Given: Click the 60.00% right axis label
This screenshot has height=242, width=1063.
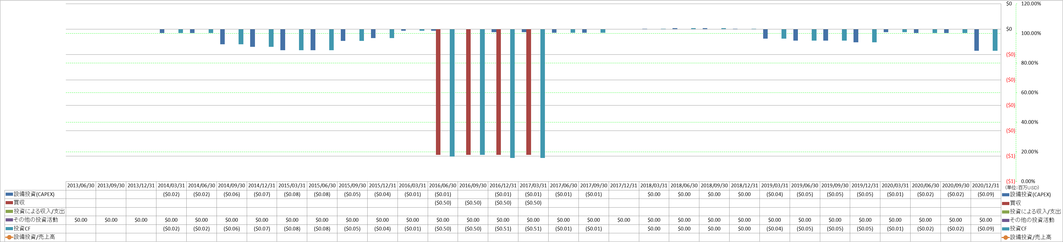Looking at the screenshot, I should pyautogui.click(x=1029, y=93).
